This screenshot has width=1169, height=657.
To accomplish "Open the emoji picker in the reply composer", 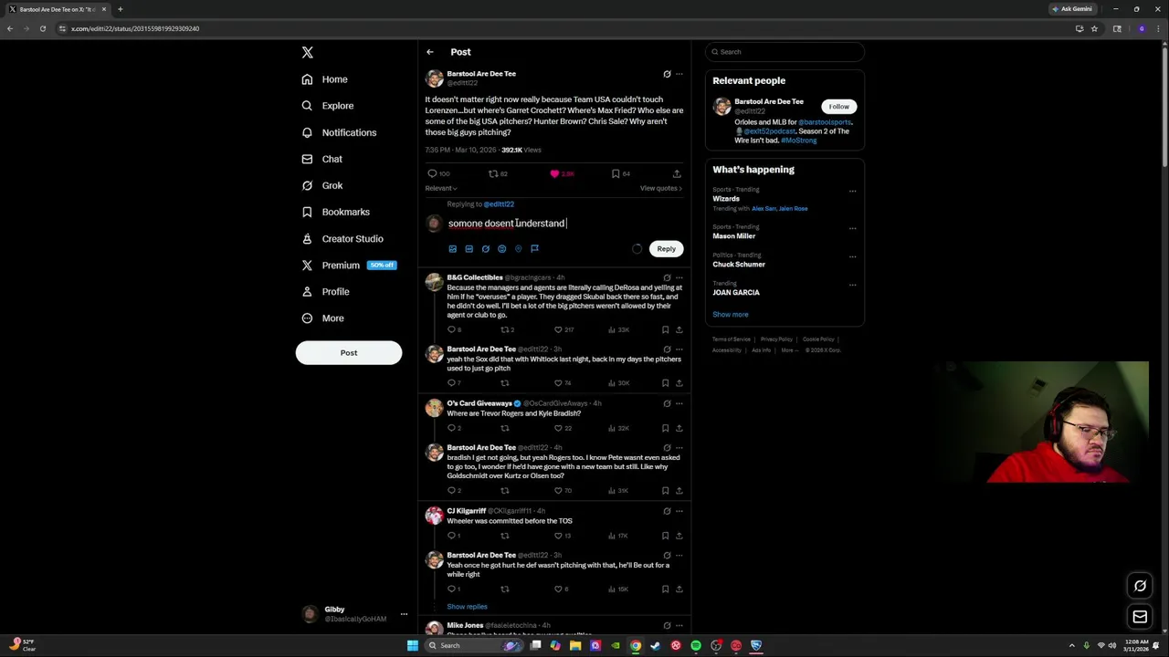I will (x=501, y=248).
